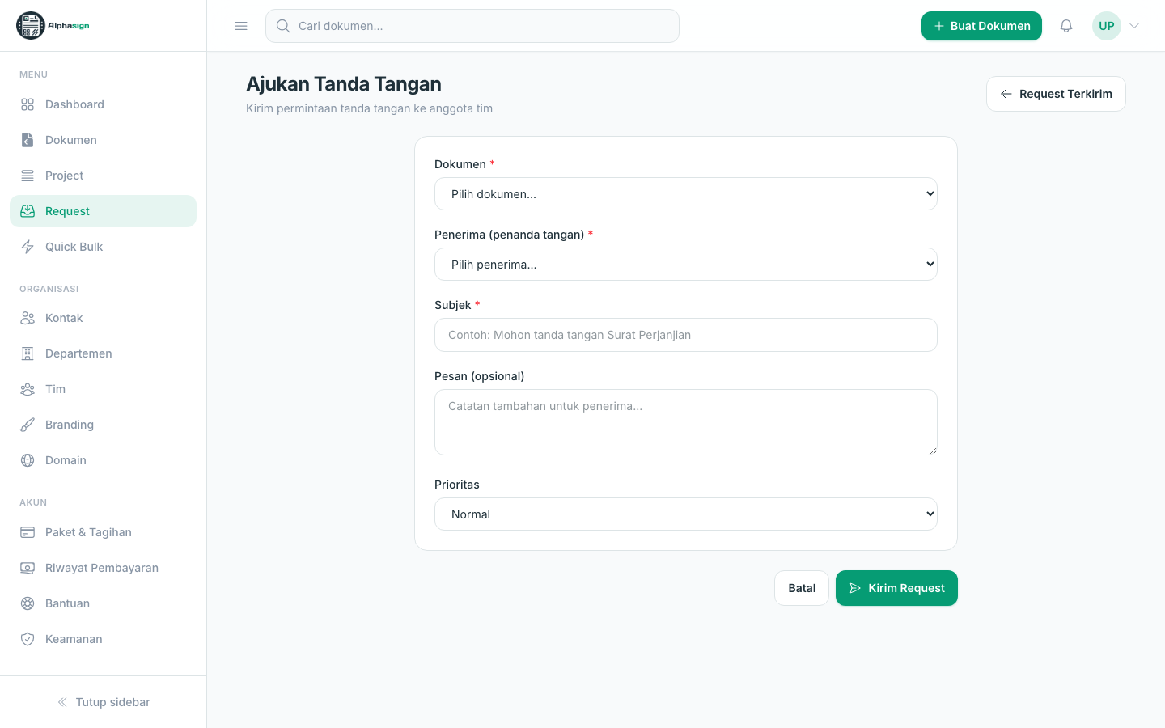Image resolution: width=1165 pixels, height=728 pixels.
Task: Click the Tim group icon
Action: pyautogui.click(x=28, y=389)
